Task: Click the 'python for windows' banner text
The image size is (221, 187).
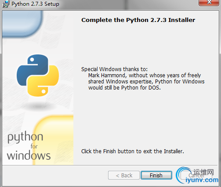Action: click(x=29, y=146)
